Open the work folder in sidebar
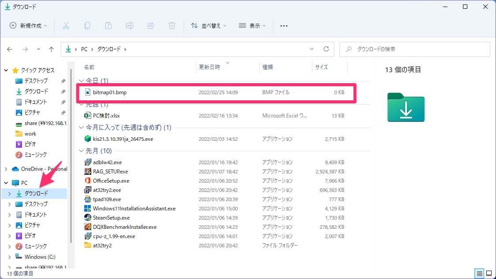This screenshot has height=279, width=496. (x=30, y=134)
